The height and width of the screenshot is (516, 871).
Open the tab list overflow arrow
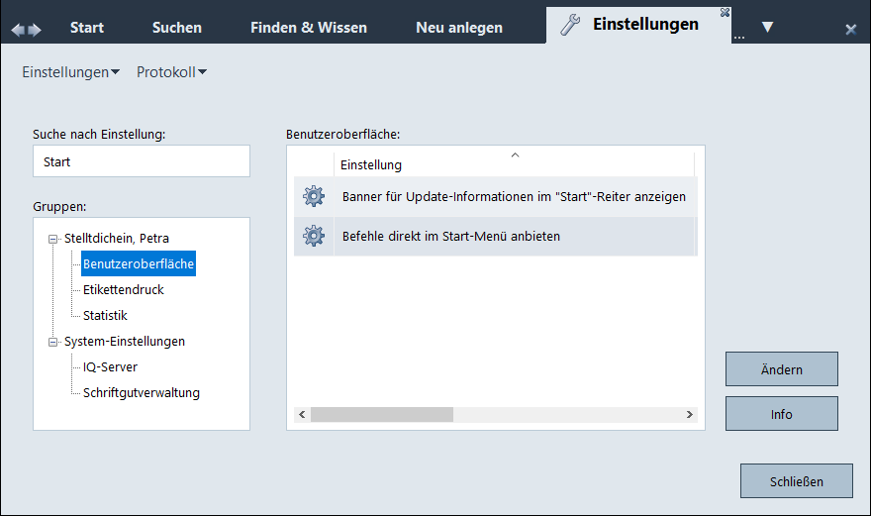767,27
